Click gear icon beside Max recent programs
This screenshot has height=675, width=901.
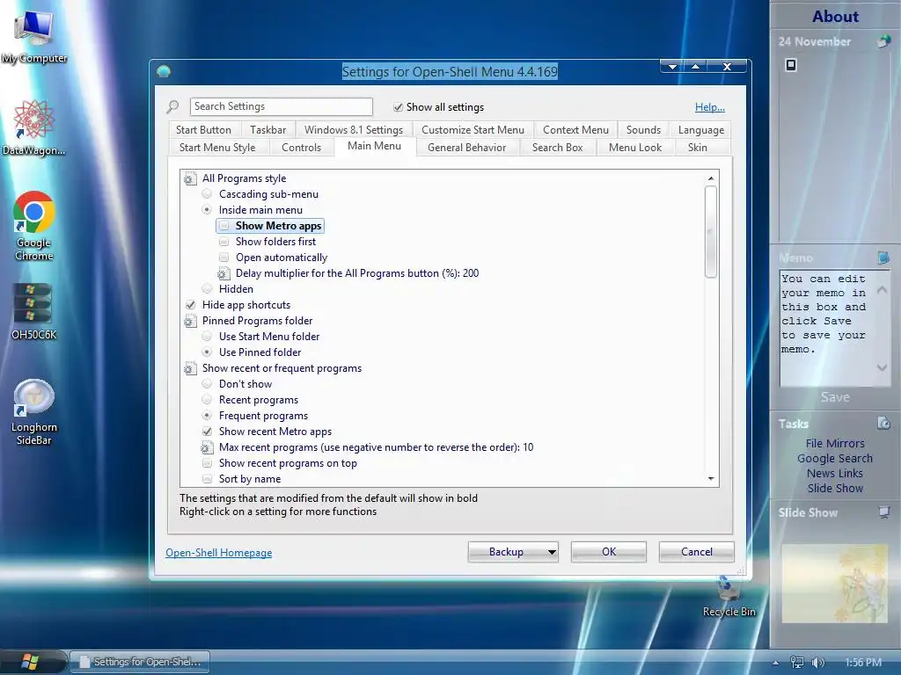coord(206,447)
